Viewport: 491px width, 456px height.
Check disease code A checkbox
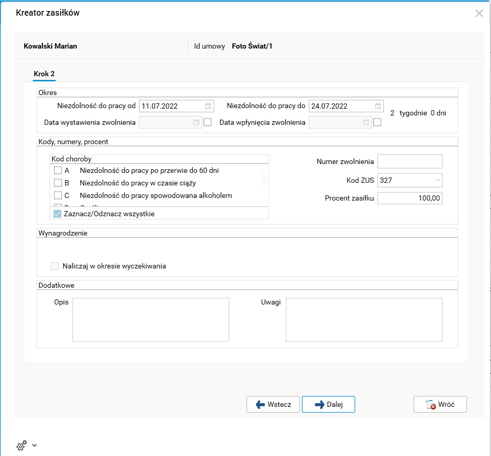point(59,170)
